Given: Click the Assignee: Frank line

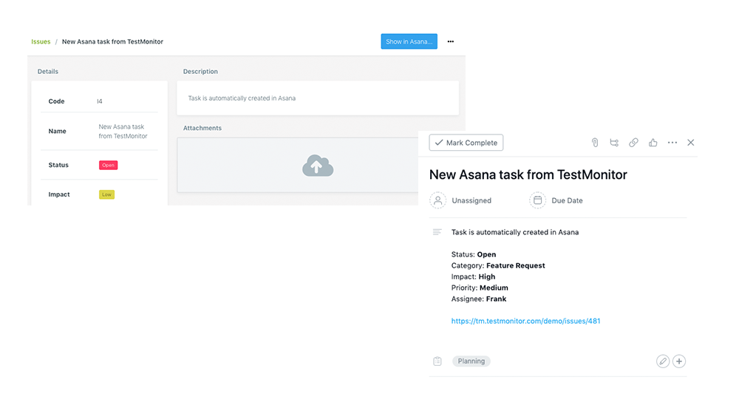Looking at the screenshot, I should 478,299.
